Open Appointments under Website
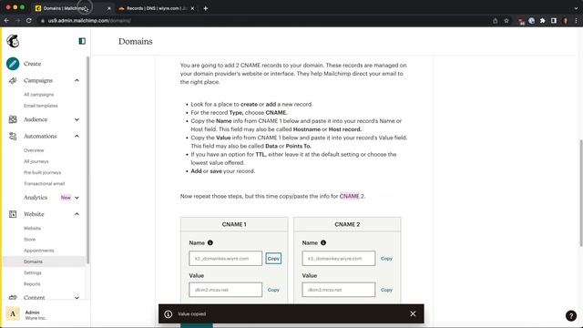583x328 pixels. click(x=39, y=251)
